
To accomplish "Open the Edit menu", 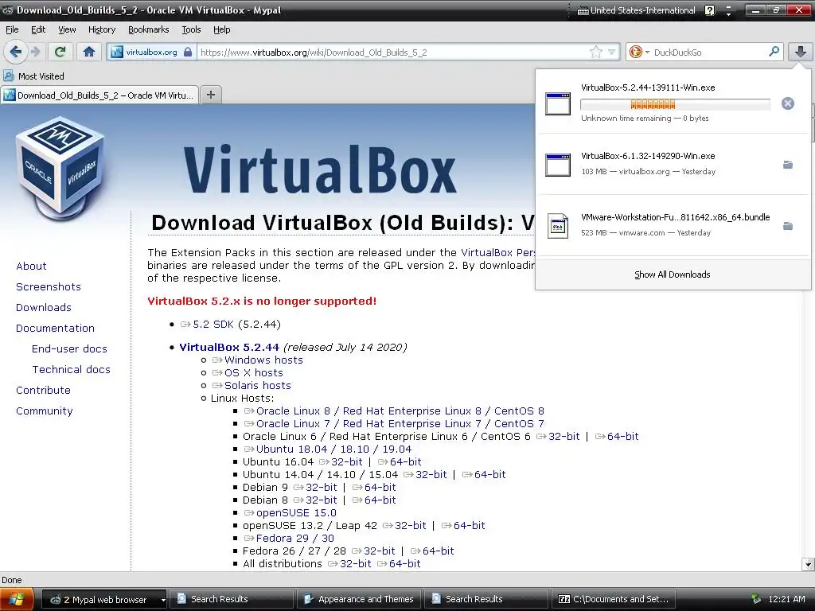I will [x=38, y=29].
